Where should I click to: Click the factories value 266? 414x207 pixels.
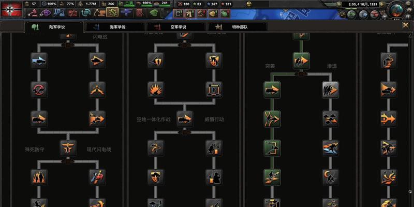coord(111,4)
